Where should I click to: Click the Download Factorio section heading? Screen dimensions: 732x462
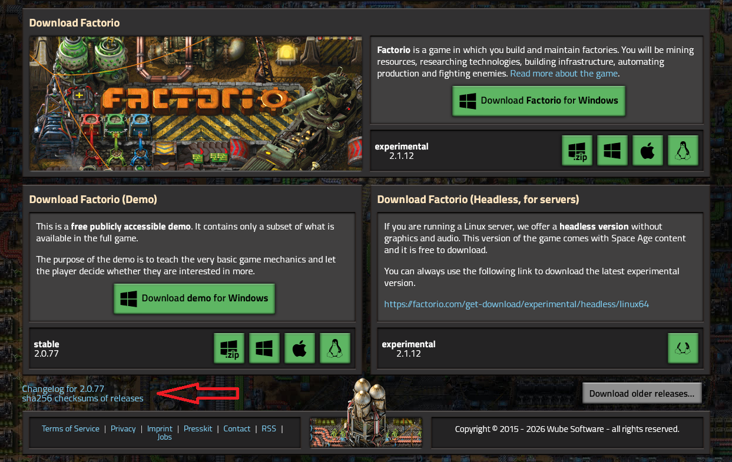pos(74,23)
